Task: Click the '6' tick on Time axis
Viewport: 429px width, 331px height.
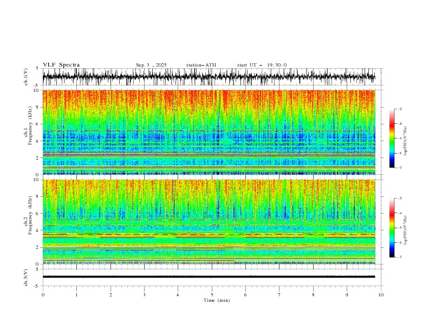Action: click(245, 295)
